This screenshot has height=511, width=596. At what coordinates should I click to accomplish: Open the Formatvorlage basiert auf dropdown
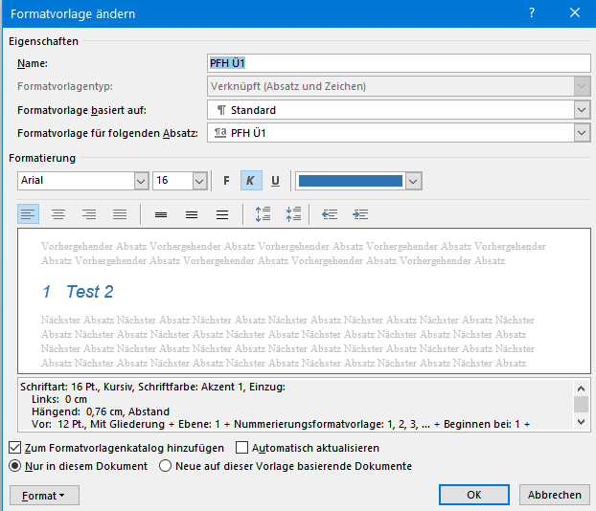(582, 110)
